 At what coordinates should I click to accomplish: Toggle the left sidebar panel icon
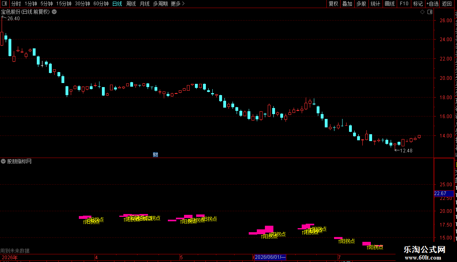point(5,4)
